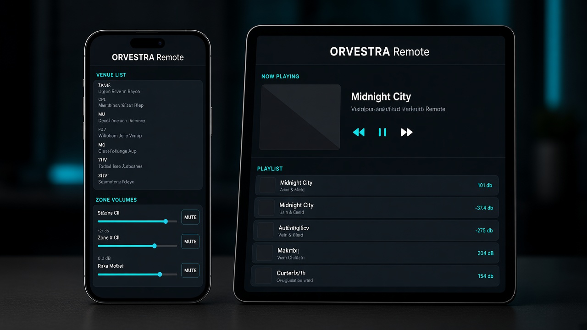Click the cover thumbnail of the 101 db track
Screen dimensions: 587x330
point(268,185)
